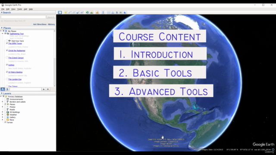Click the Places scrollbar down arrow

click(x=55, y=86)
